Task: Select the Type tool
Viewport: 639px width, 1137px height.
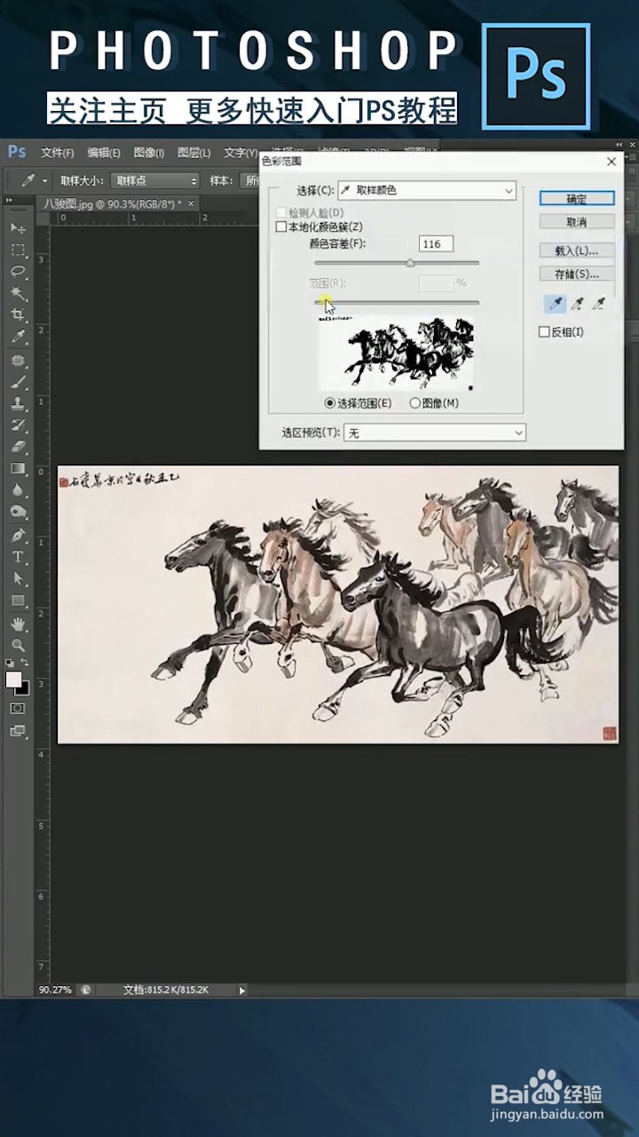Action: point(18,557)
